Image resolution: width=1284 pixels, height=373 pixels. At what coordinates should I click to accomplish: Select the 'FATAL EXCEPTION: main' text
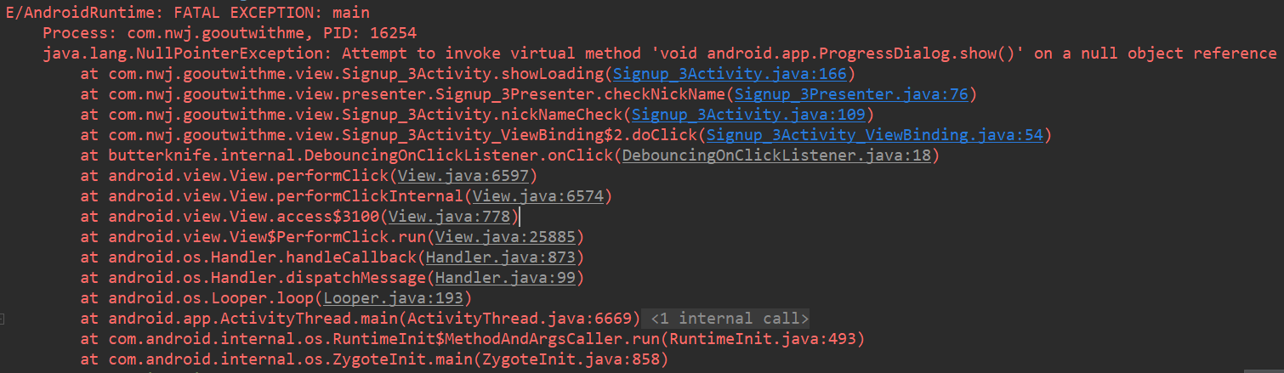point(270,13)
